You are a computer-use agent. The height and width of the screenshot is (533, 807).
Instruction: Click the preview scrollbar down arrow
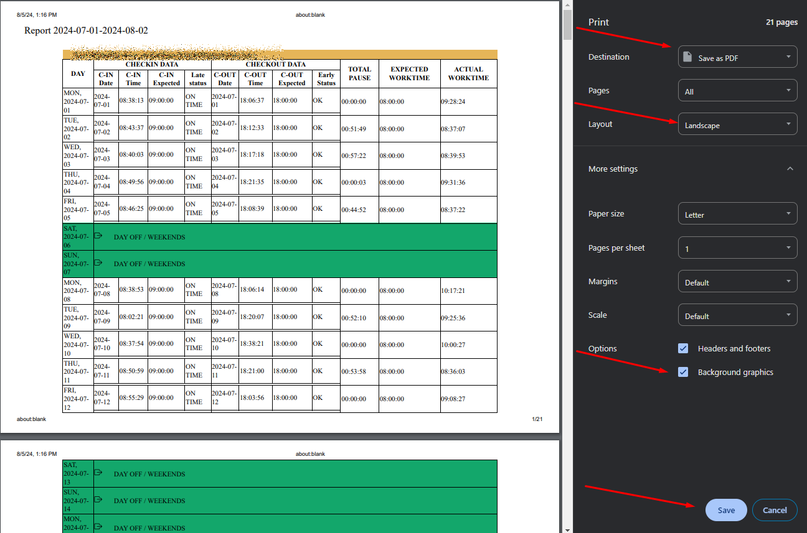click(x=567, y=529)
